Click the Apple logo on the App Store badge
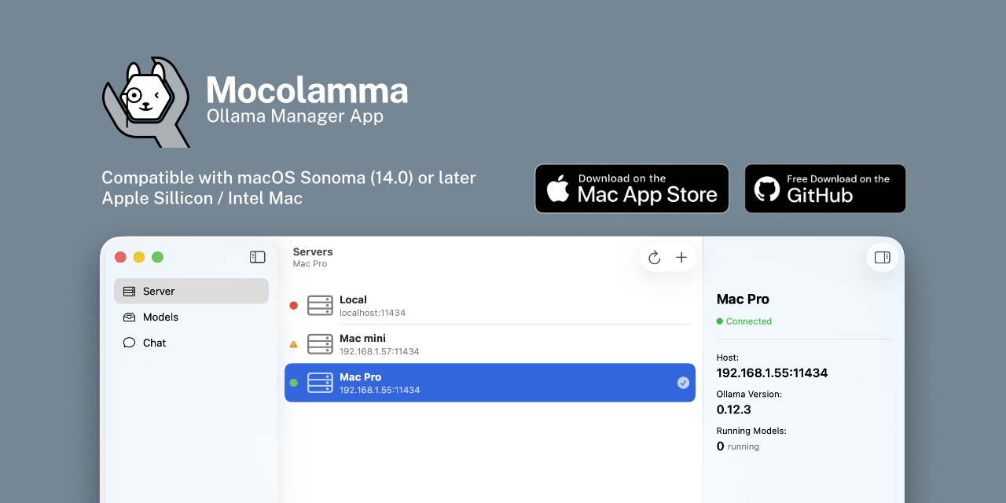The height and width of the screenshot is (503, 1006). click(559, 188)
